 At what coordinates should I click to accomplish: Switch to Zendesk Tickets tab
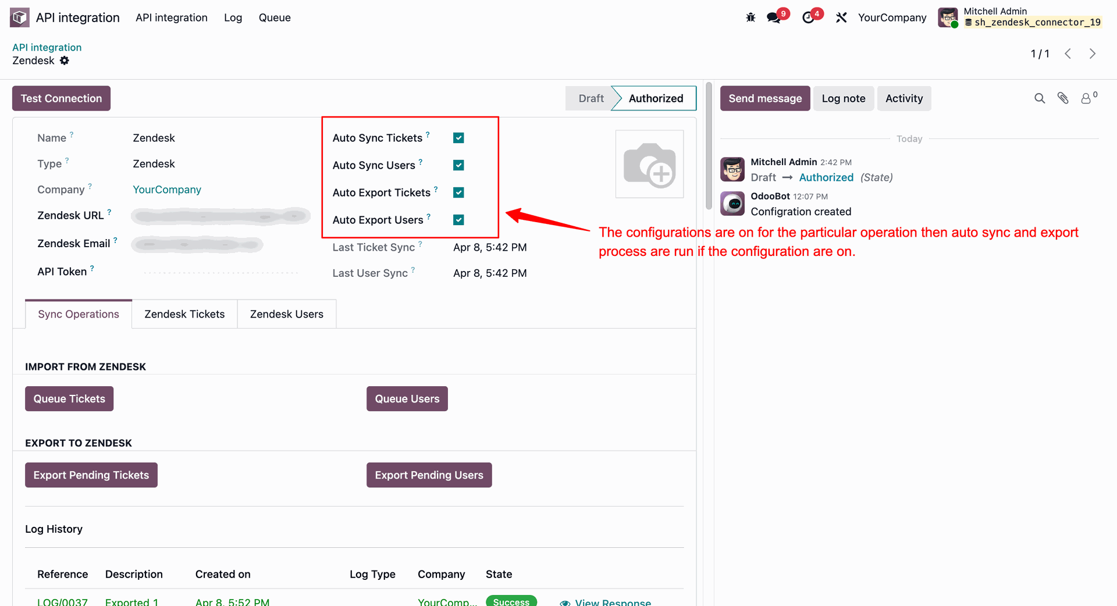(x=184, y=314)
